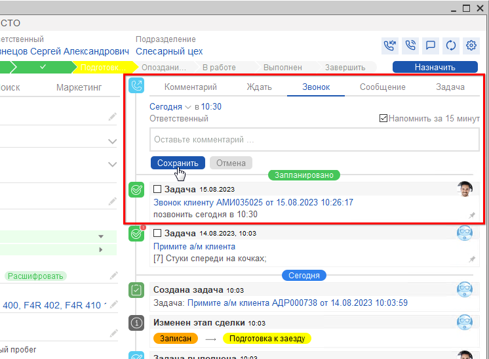Screen dimensions: 489x359
Task: Open the chat message bubble icon
Action: (x=431, y=45)
